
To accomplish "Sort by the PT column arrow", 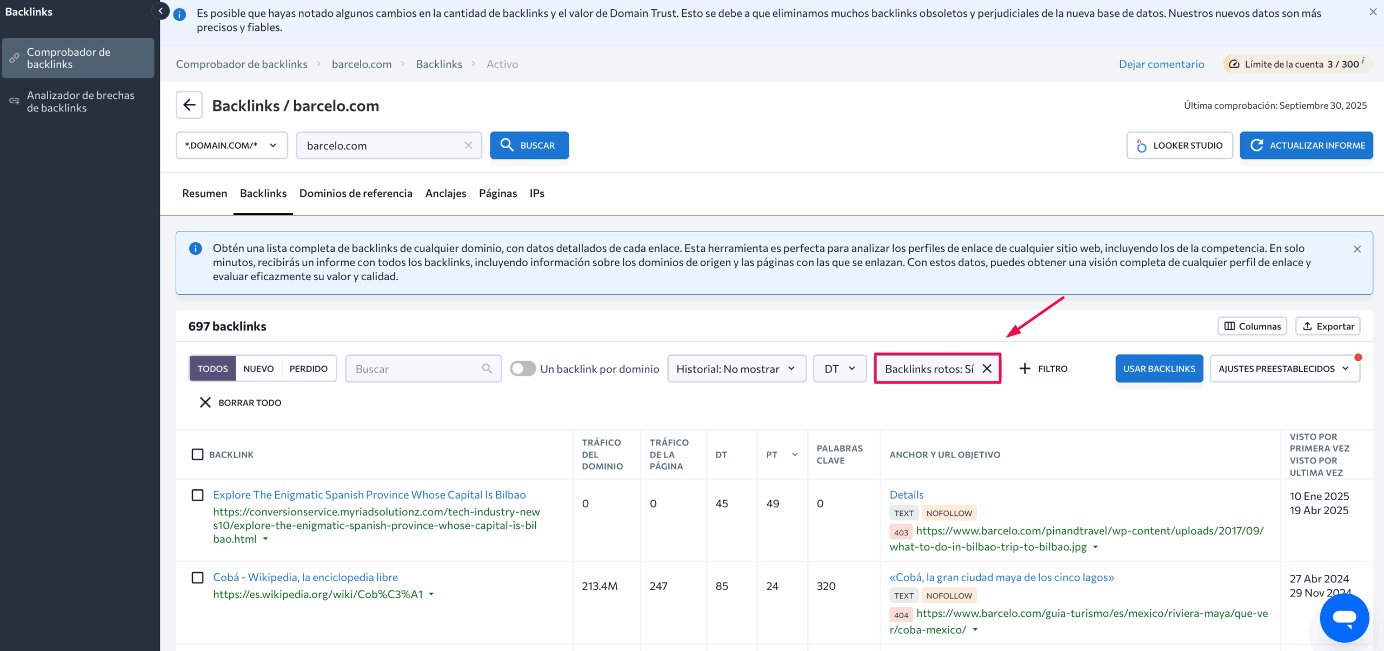I will pos(794,455).
